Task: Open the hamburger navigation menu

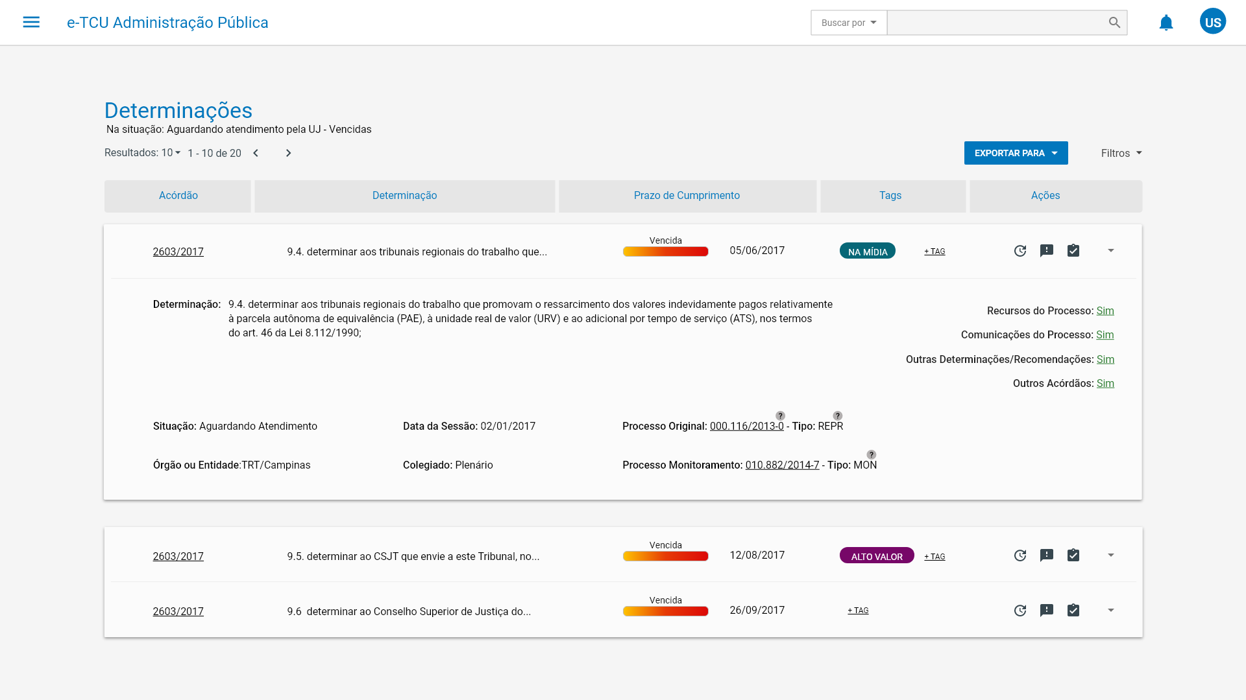Action: coord(31,22)
